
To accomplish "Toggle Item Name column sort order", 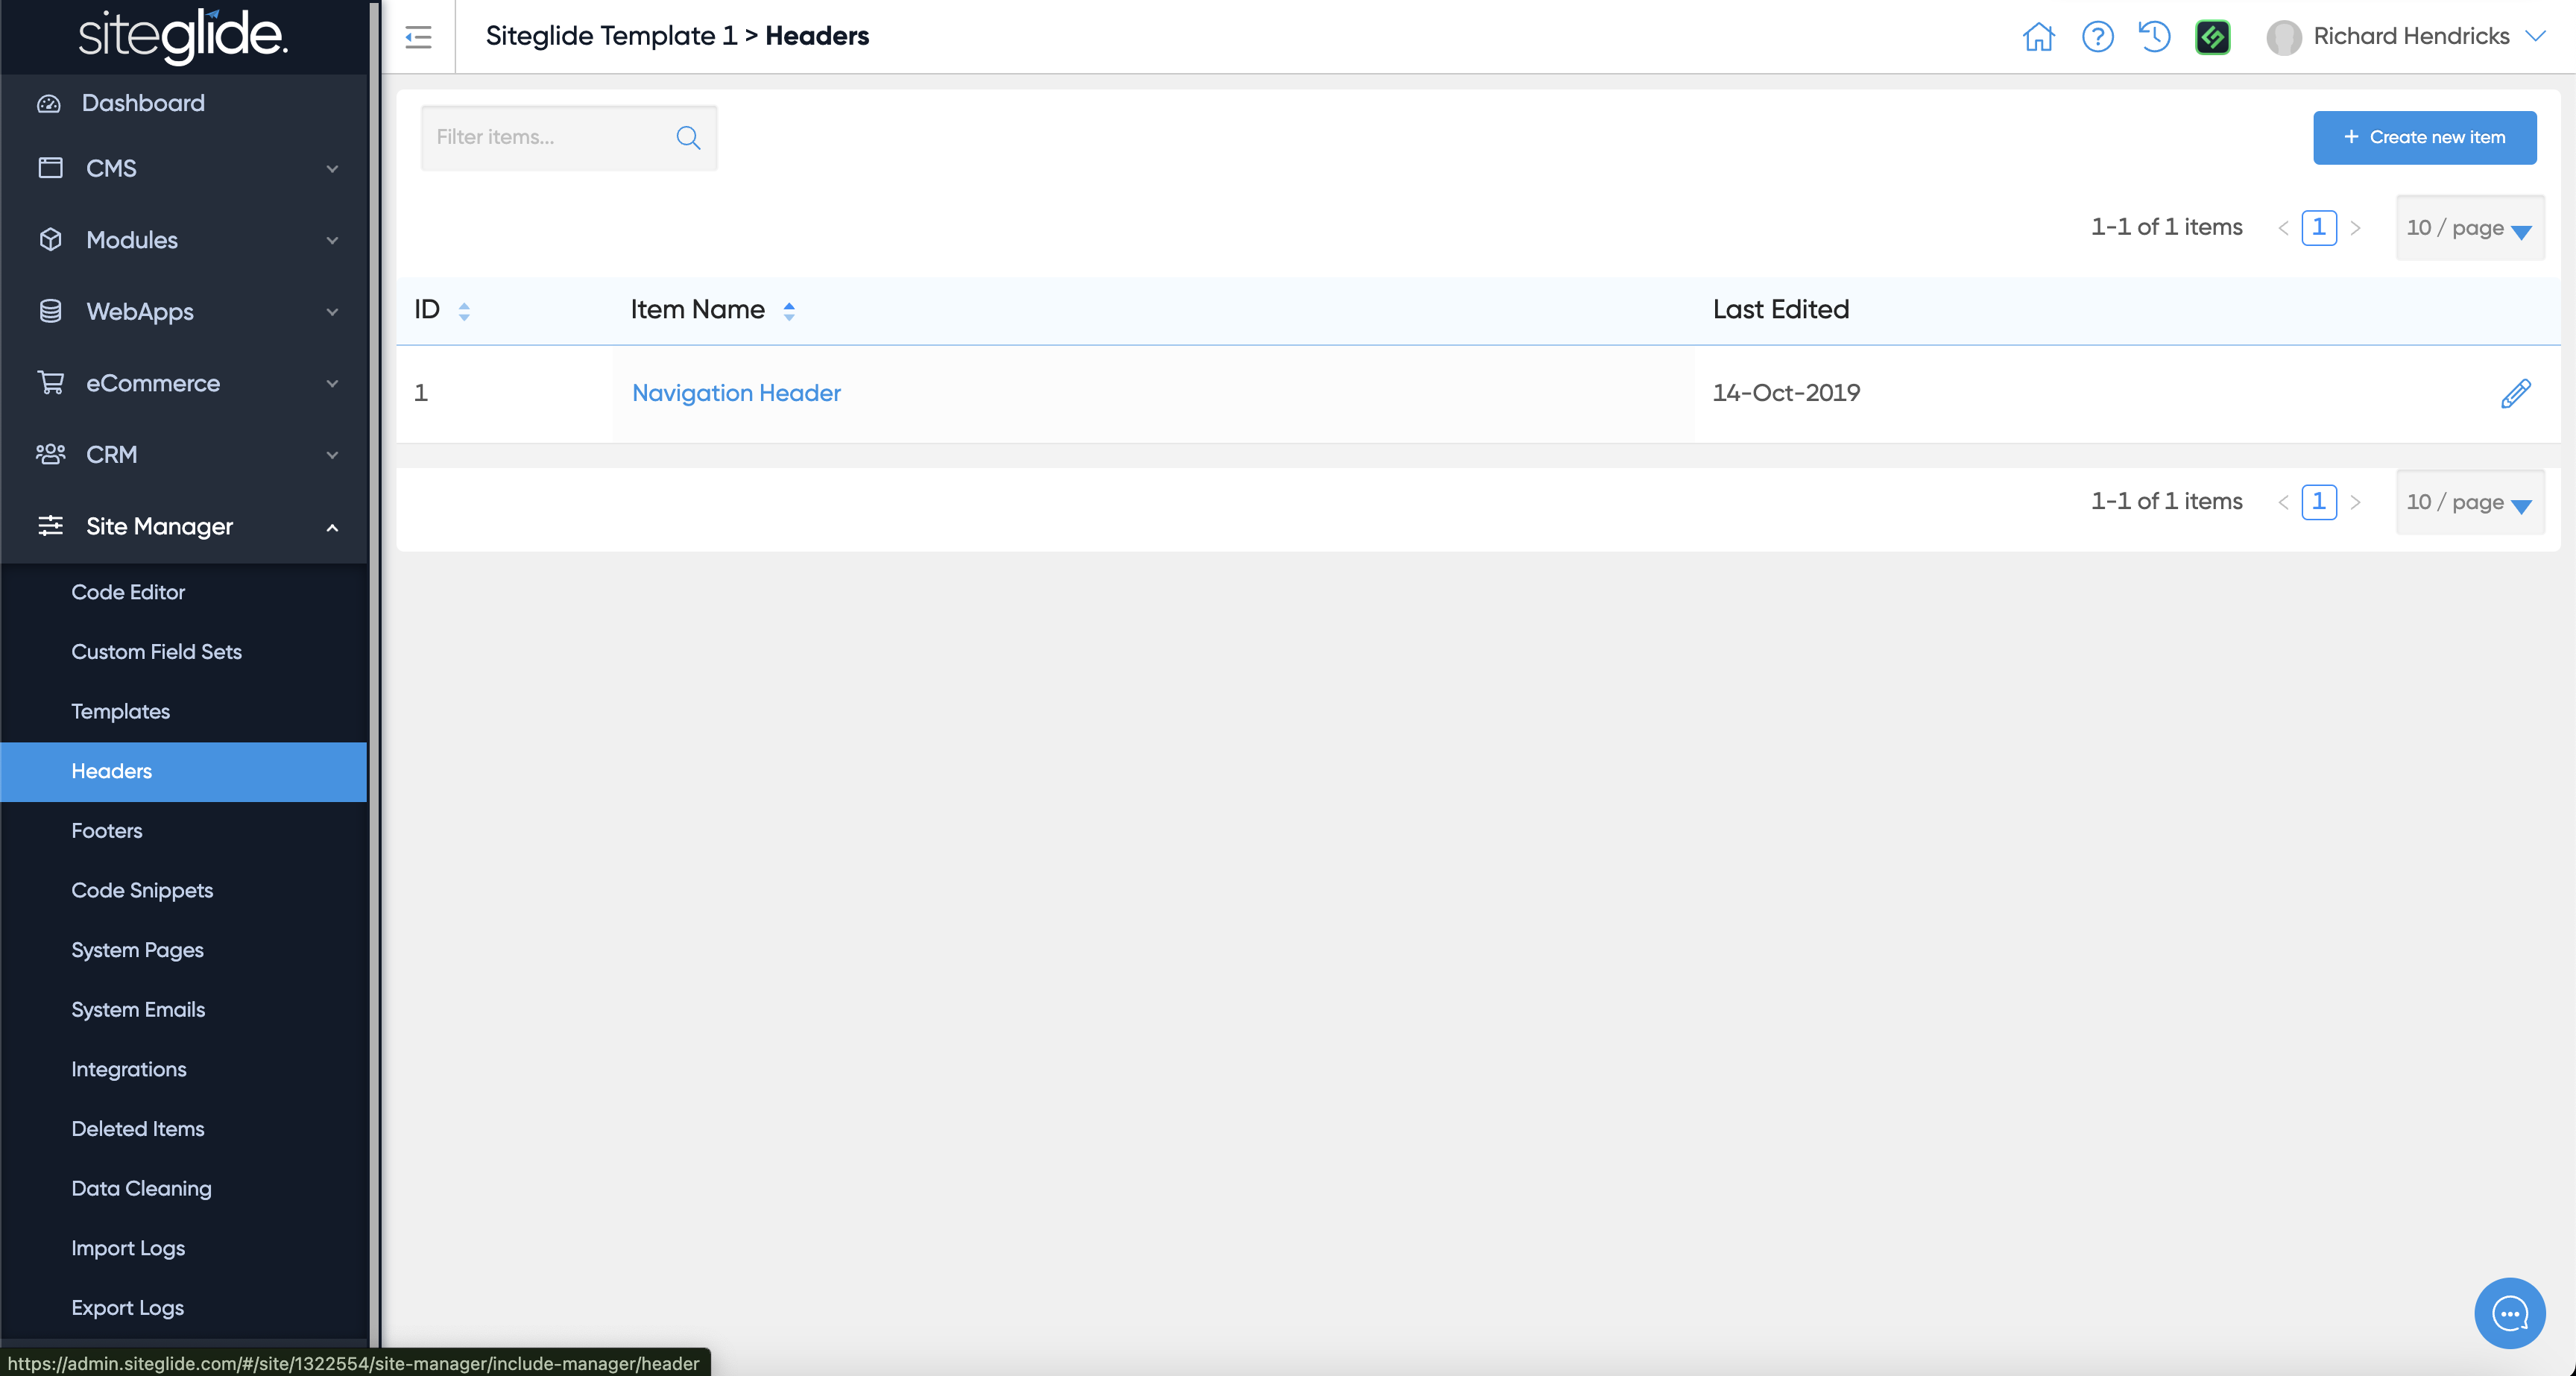I will click(789, 311).
